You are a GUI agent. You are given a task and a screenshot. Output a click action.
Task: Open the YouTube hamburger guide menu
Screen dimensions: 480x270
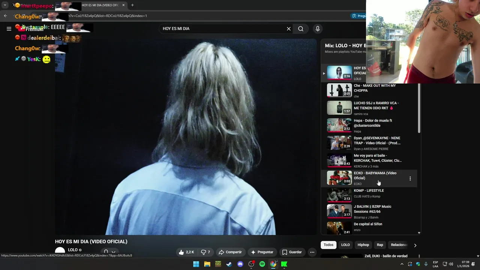click(9, 28)
